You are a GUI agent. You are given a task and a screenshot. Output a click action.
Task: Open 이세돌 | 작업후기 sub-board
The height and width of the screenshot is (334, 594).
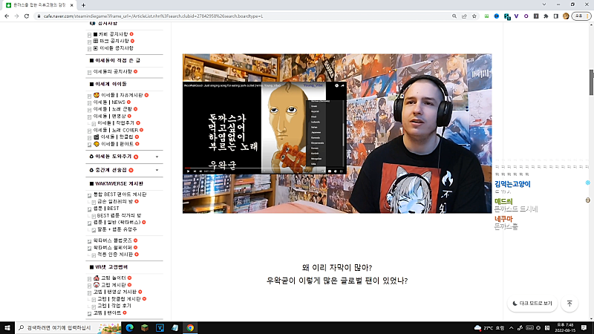(116, 123)
